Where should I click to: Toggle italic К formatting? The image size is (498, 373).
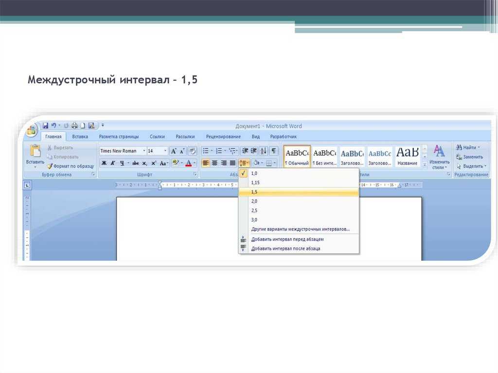(x=113, y=163)
